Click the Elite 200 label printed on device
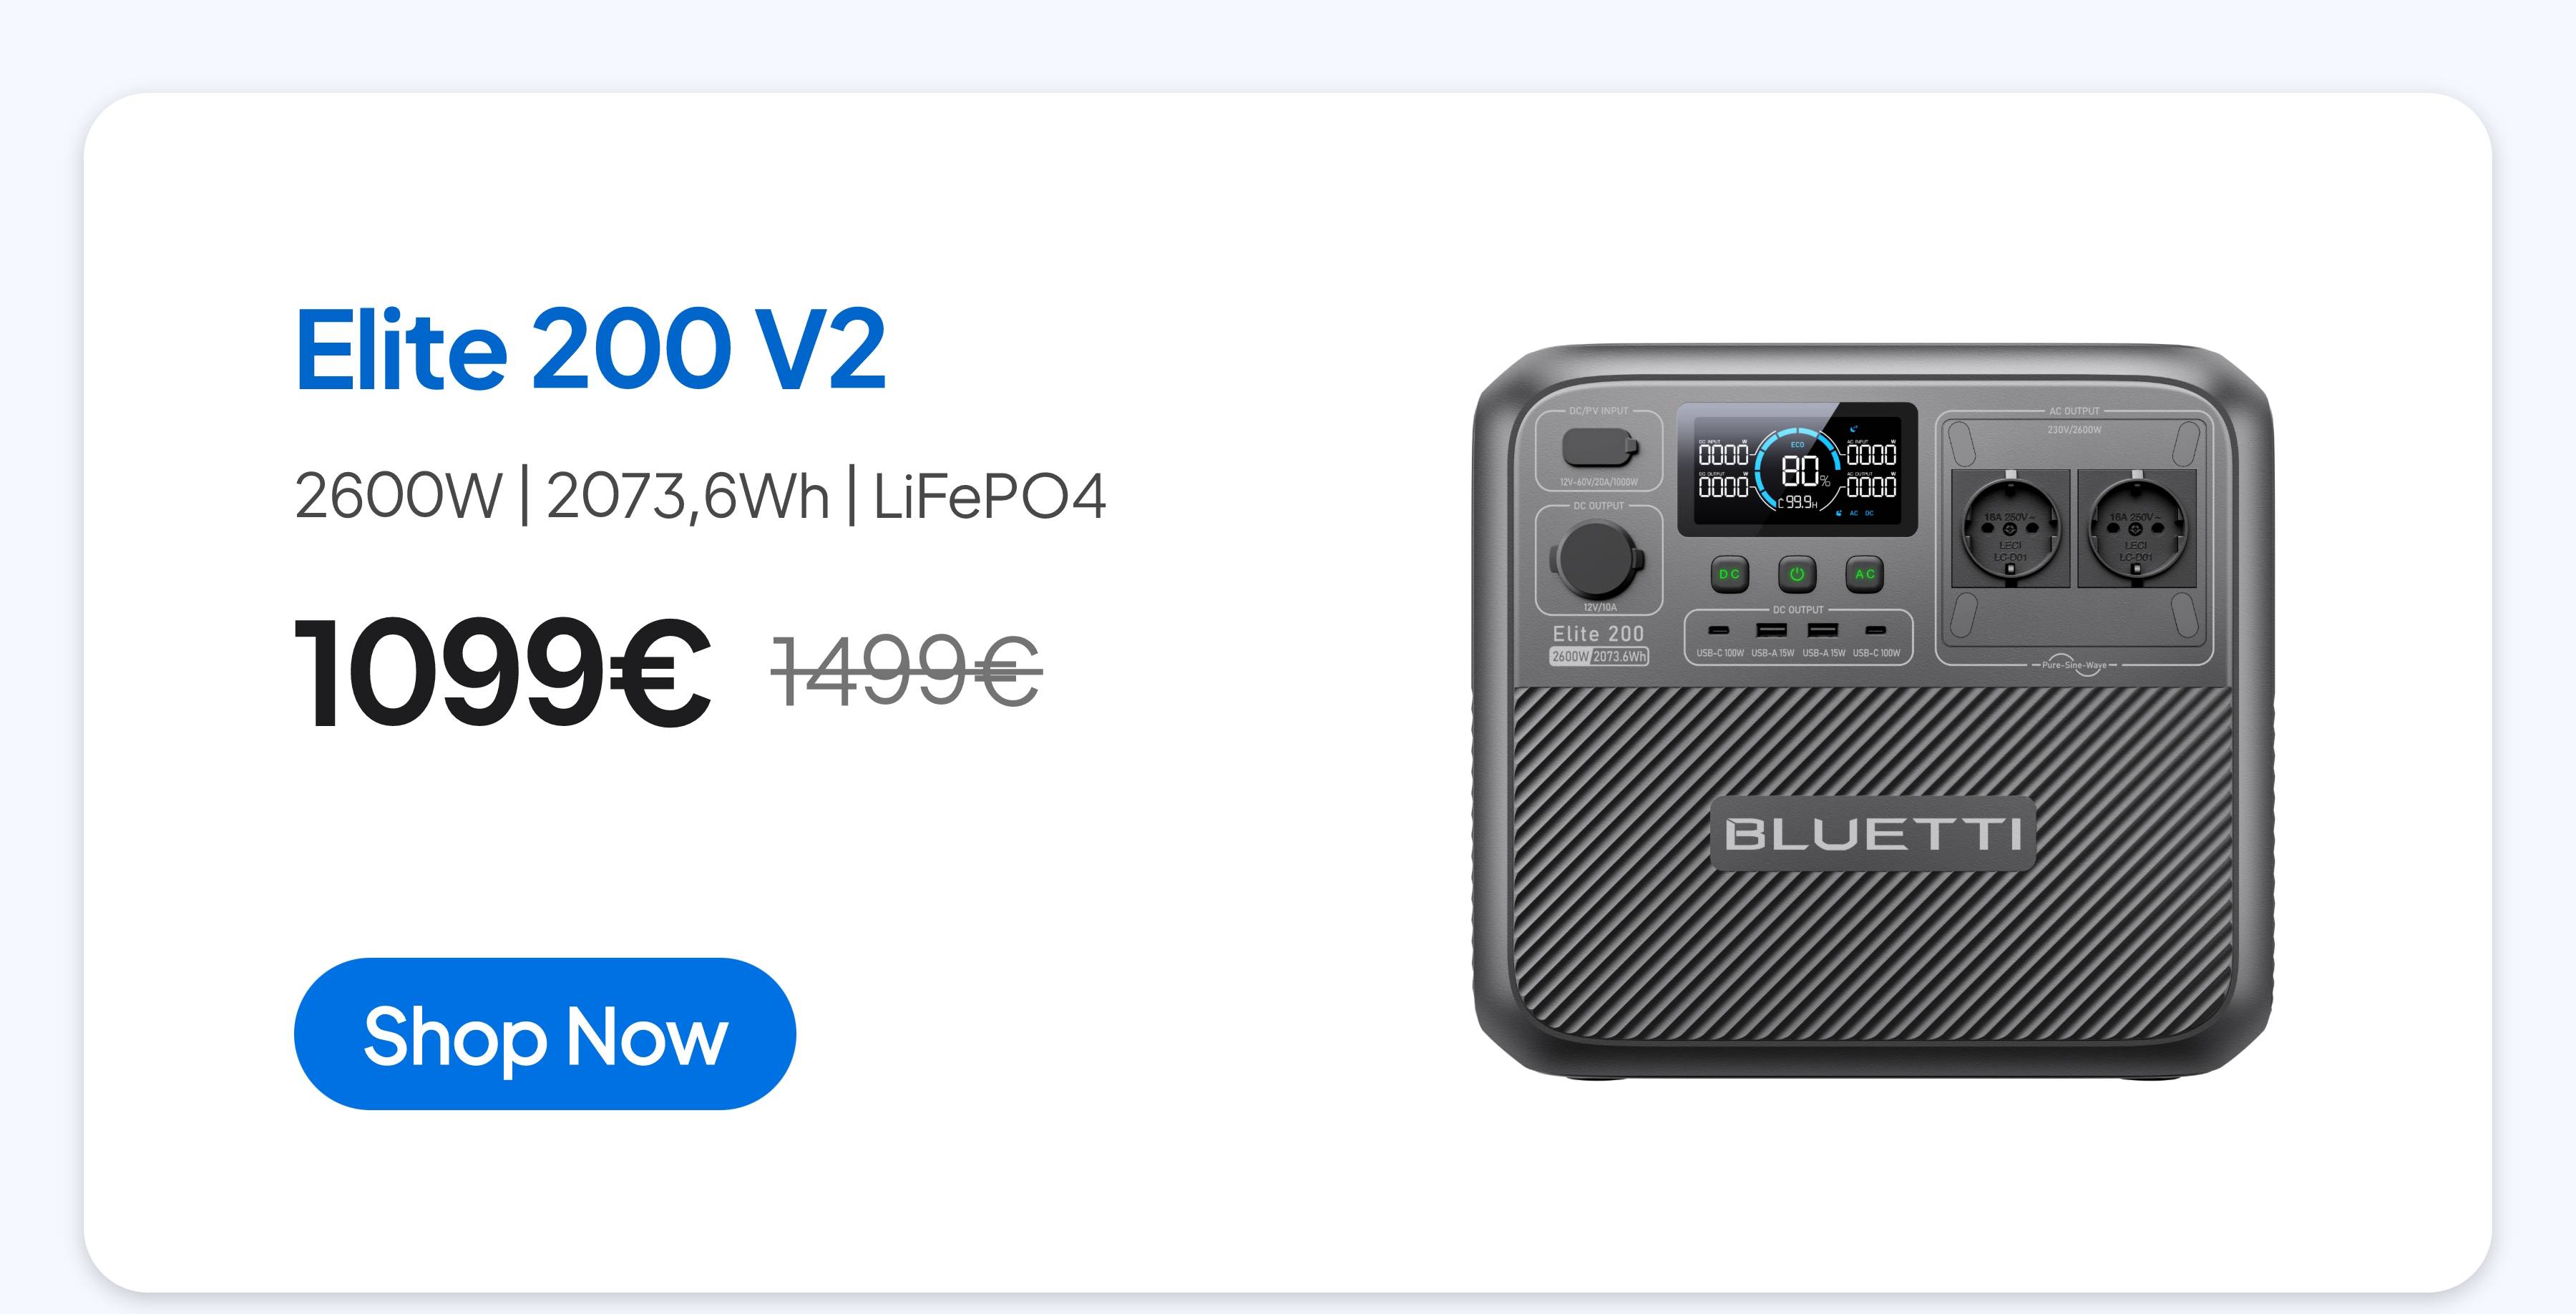 tap(1598, 634)
